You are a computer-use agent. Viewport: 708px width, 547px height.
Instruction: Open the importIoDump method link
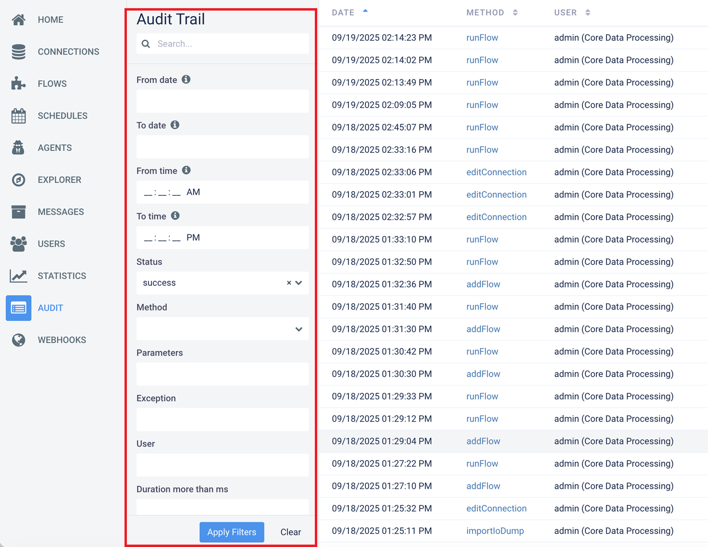[495, 531]
